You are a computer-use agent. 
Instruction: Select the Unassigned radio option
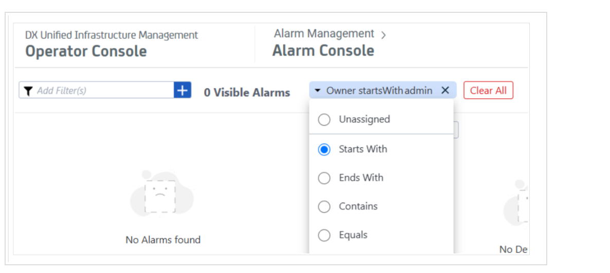pos(324,120)
